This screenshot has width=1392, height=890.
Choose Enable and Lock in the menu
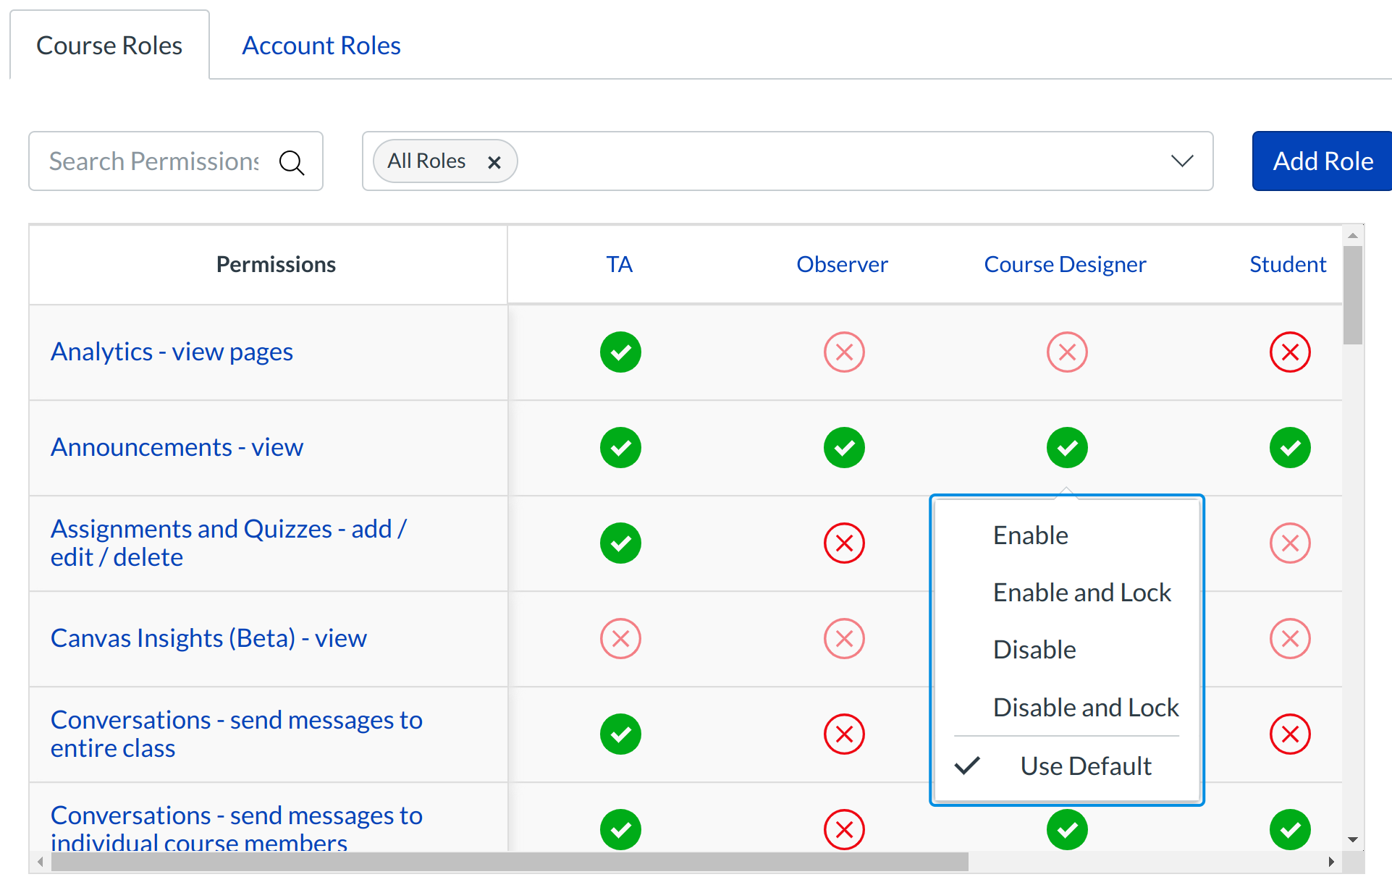(1081, 592)
